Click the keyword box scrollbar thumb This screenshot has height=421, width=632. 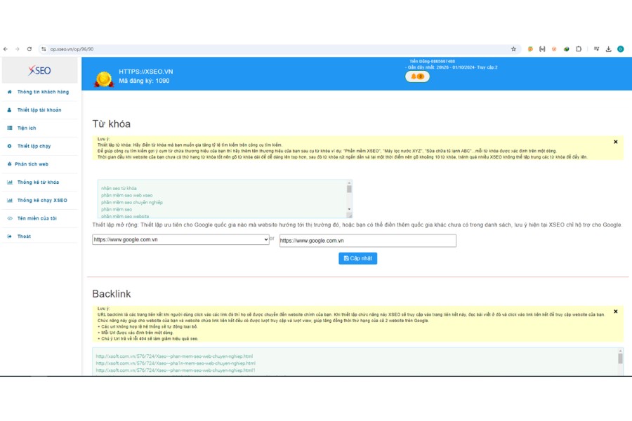349,189
